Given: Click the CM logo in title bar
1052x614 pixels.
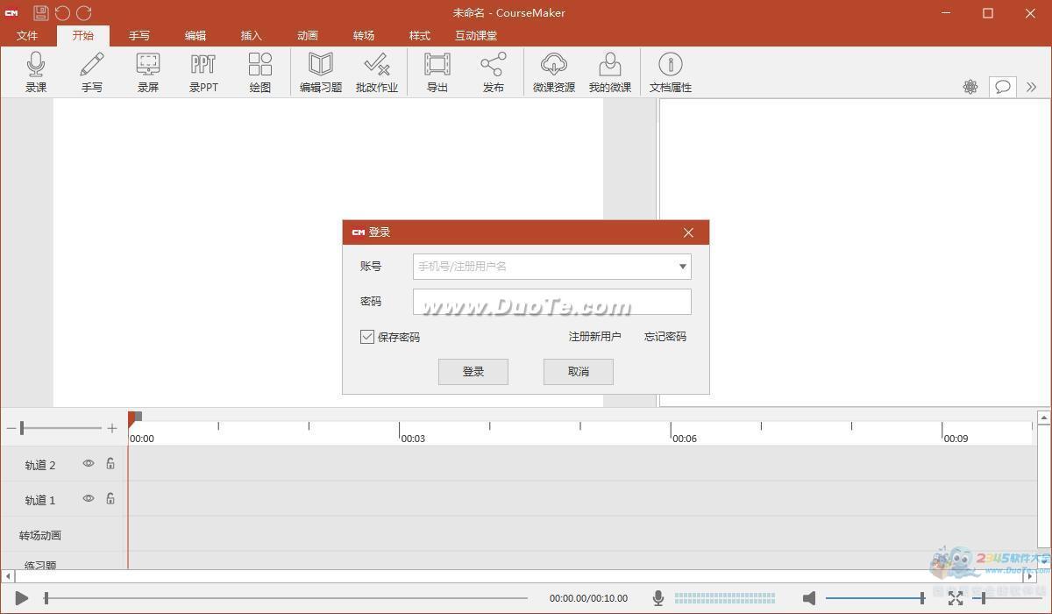Looking at the screenshot, I should click(x=11, y=13).
